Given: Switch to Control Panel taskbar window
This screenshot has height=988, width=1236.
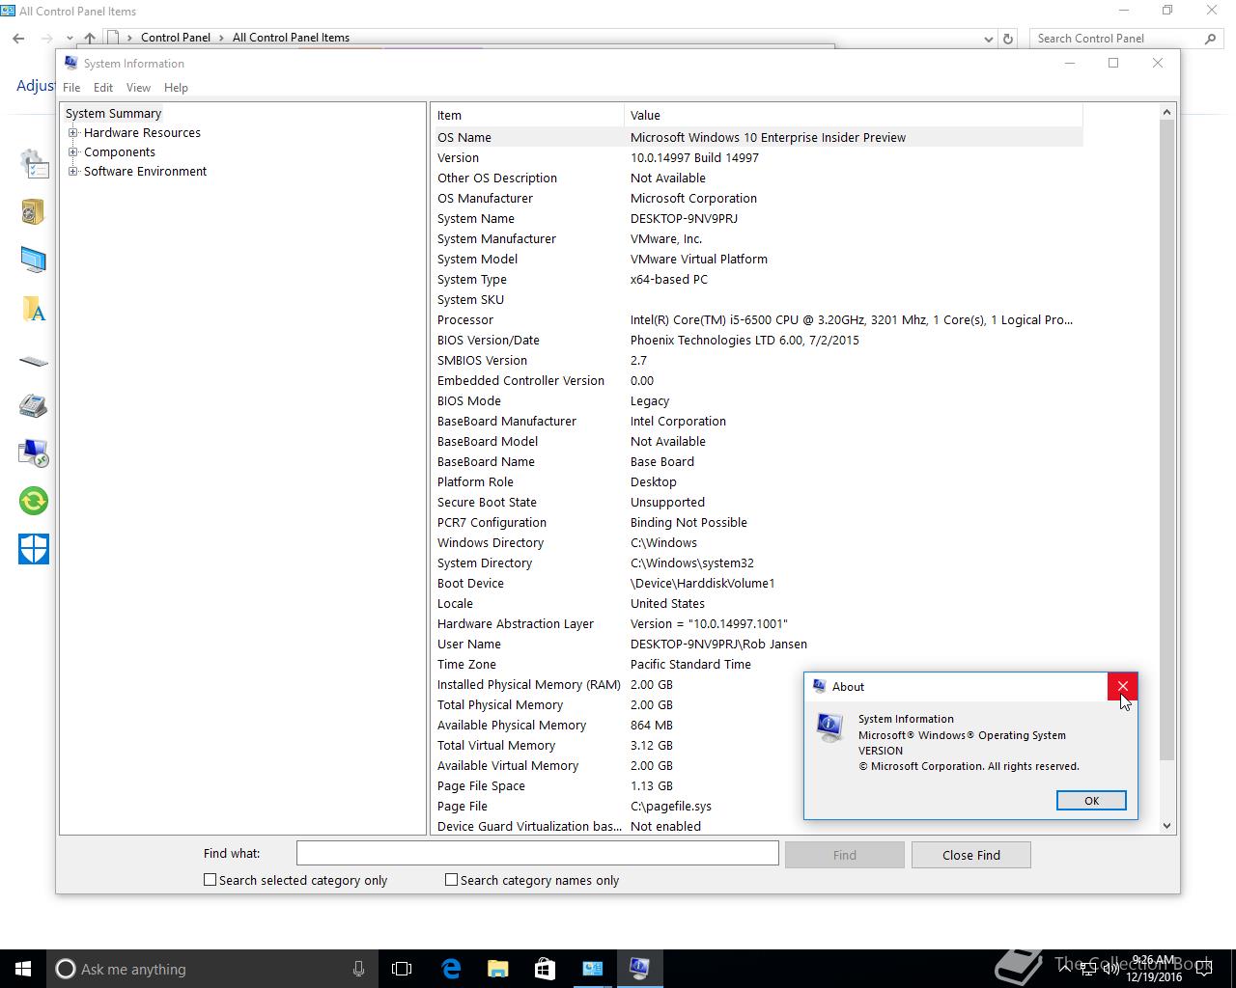Looking at the screenshot, I should click(592, 969).
